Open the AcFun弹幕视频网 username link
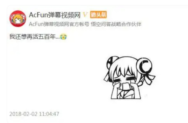 (55, 15)
